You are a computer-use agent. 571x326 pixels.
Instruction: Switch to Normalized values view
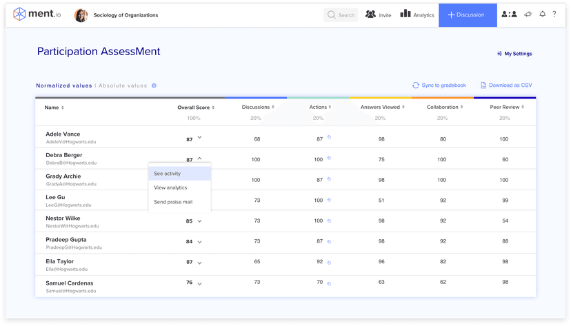point(63,86)
